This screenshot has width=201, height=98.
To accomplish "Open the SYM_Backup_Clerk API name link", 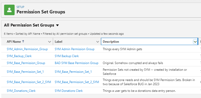I will (x=19, y=56).
